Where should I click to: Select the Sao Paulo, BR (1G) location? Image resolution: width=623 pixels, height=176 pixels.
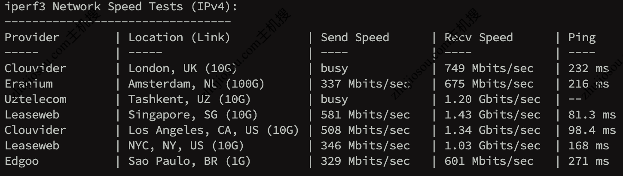pos(189,161)
